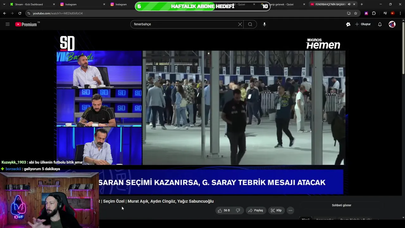Screen dimensions: 405x228
Task: Reload the page with refresh icon
Action: 20,13
